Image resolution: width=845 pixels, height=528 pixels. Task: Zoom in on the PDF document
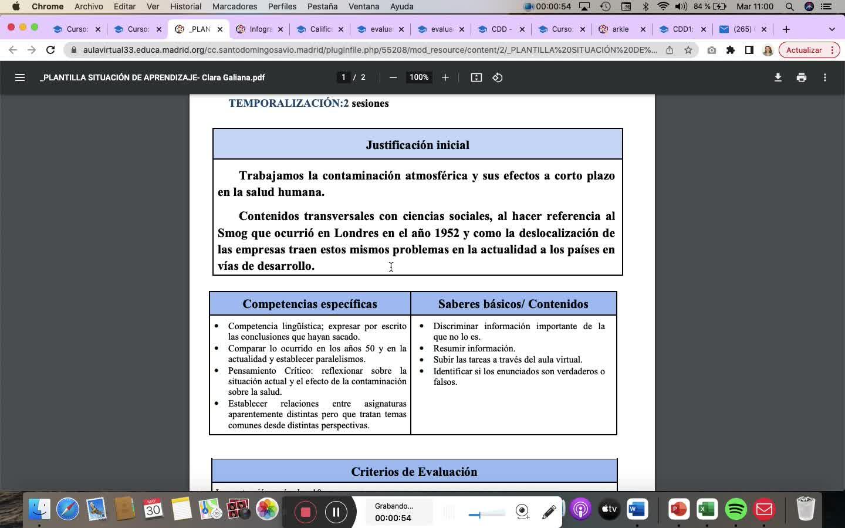[x=445, y=77]
